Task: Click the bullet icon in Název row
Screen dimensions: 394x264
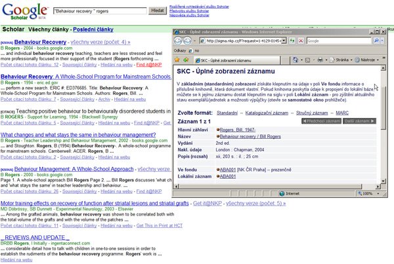Action: [218, 137]
